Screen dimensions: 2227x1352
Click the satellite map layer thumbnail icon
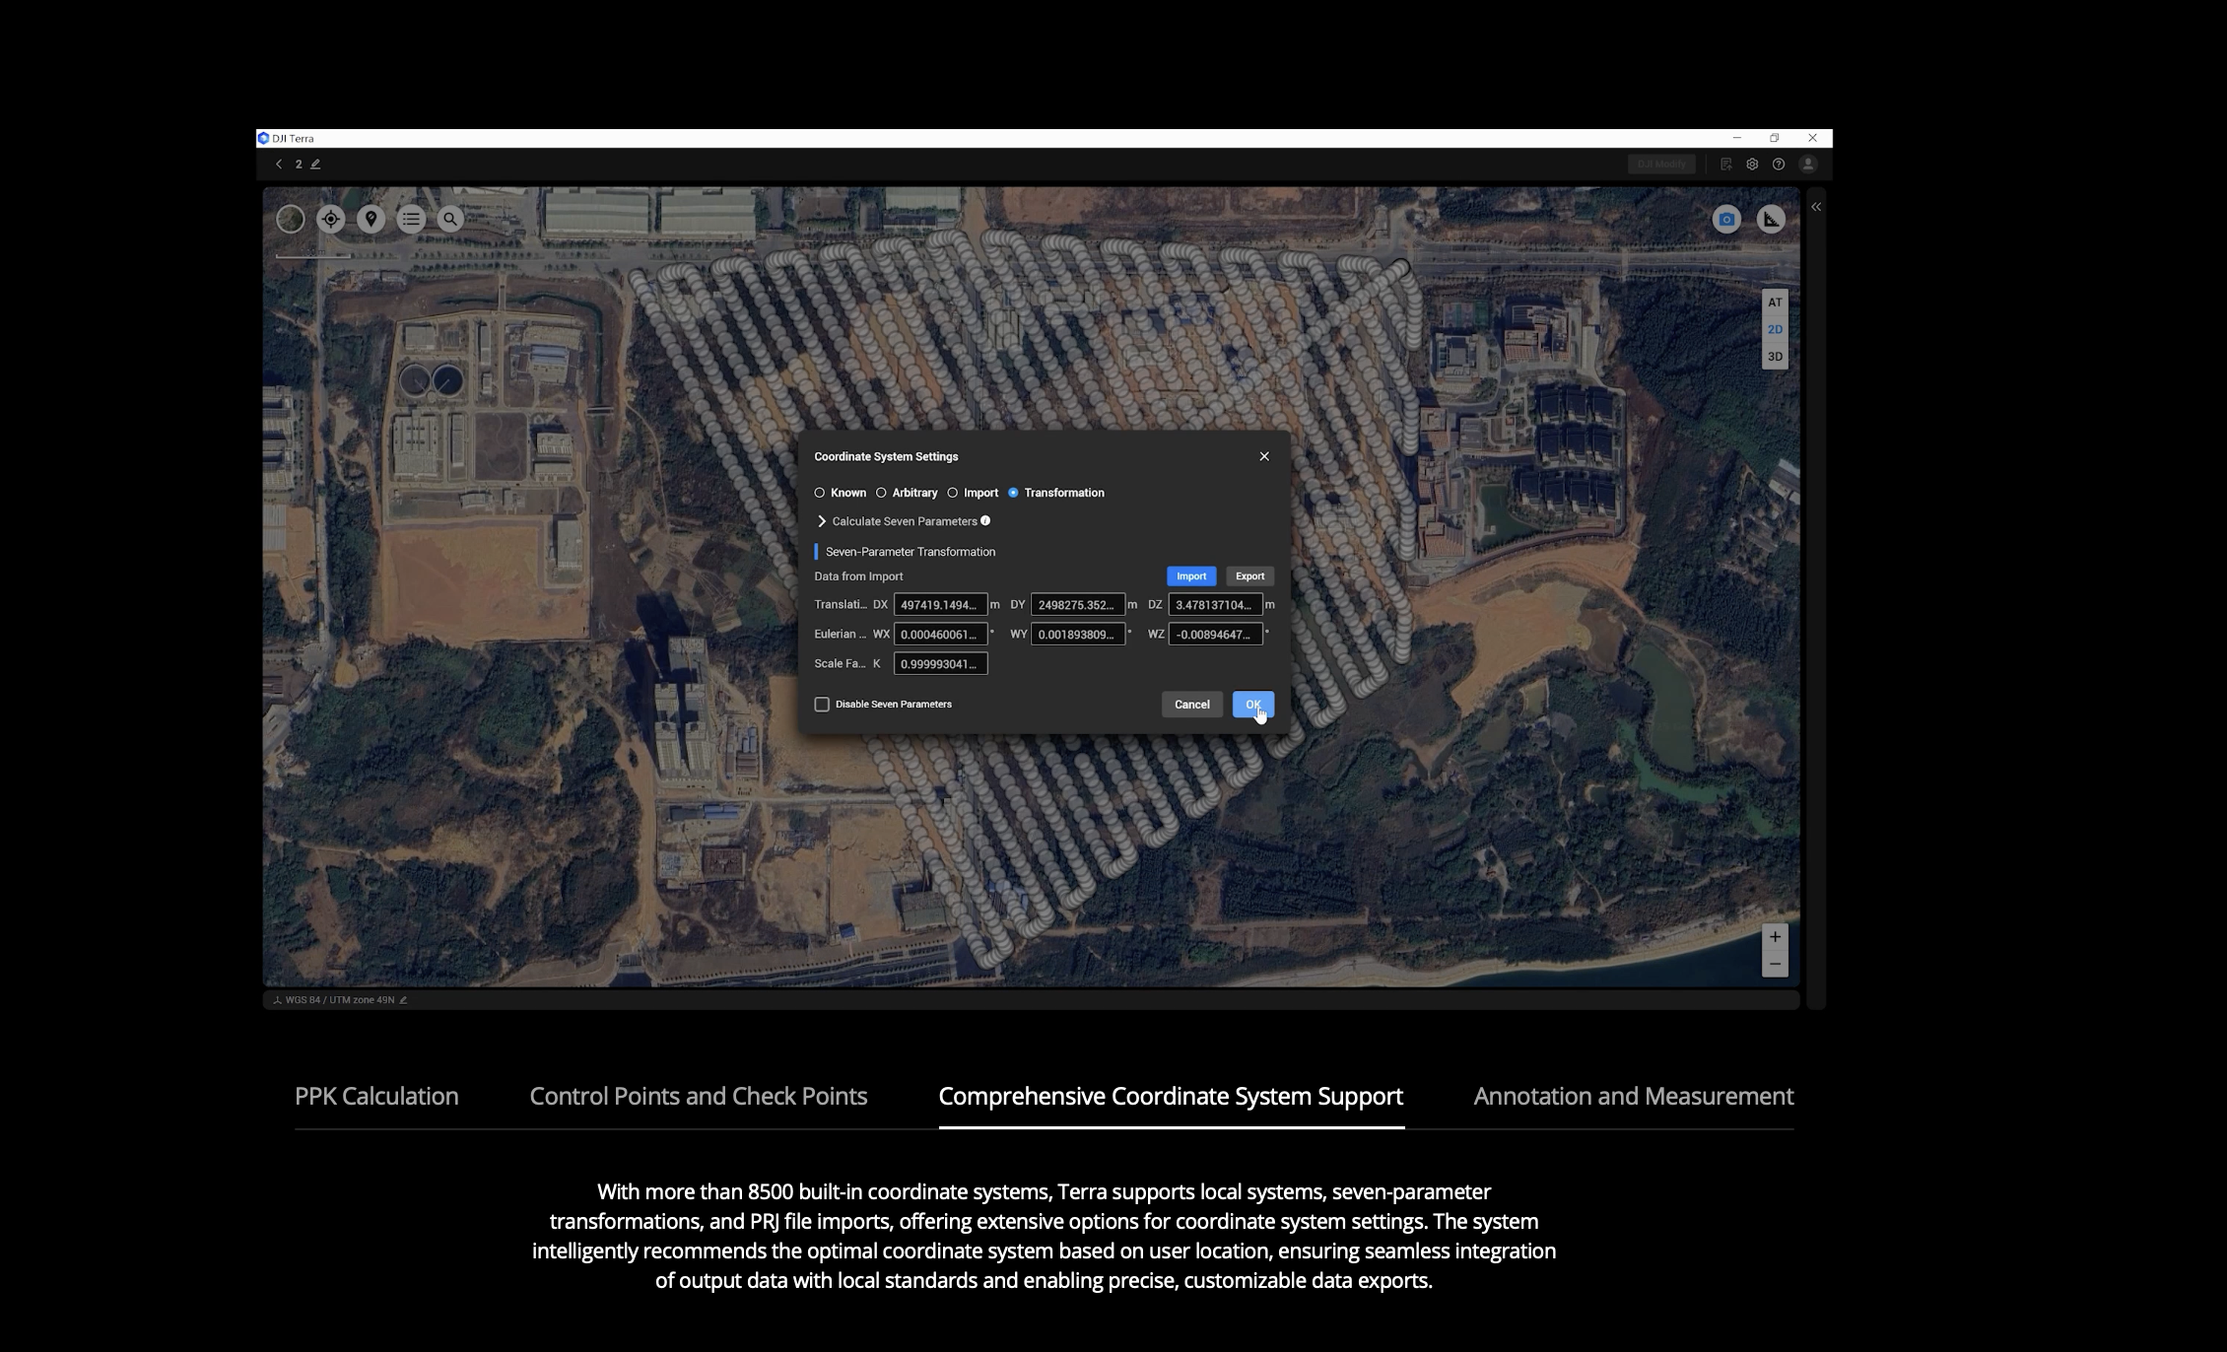tap(291, 219)
